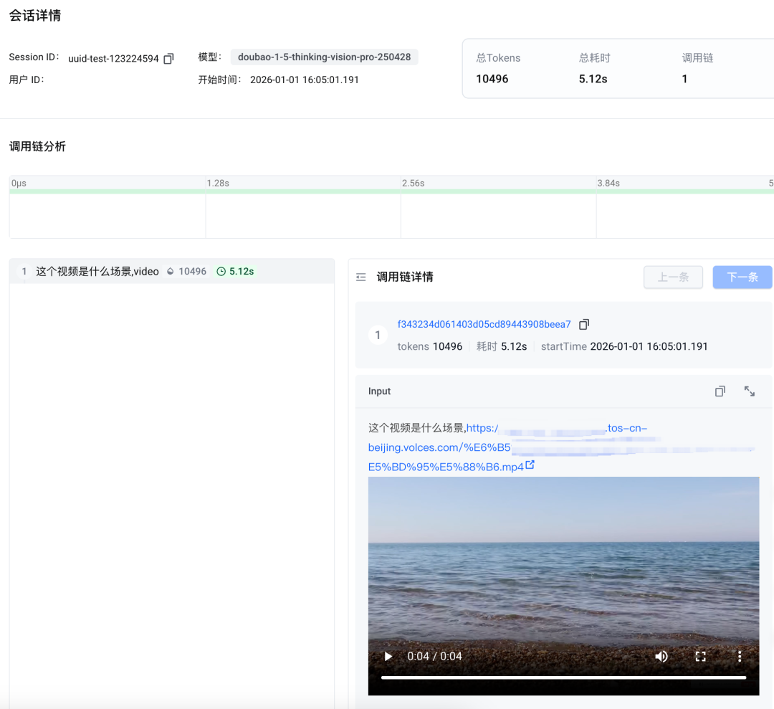Click the 上一条 button

tap(673, 277)
